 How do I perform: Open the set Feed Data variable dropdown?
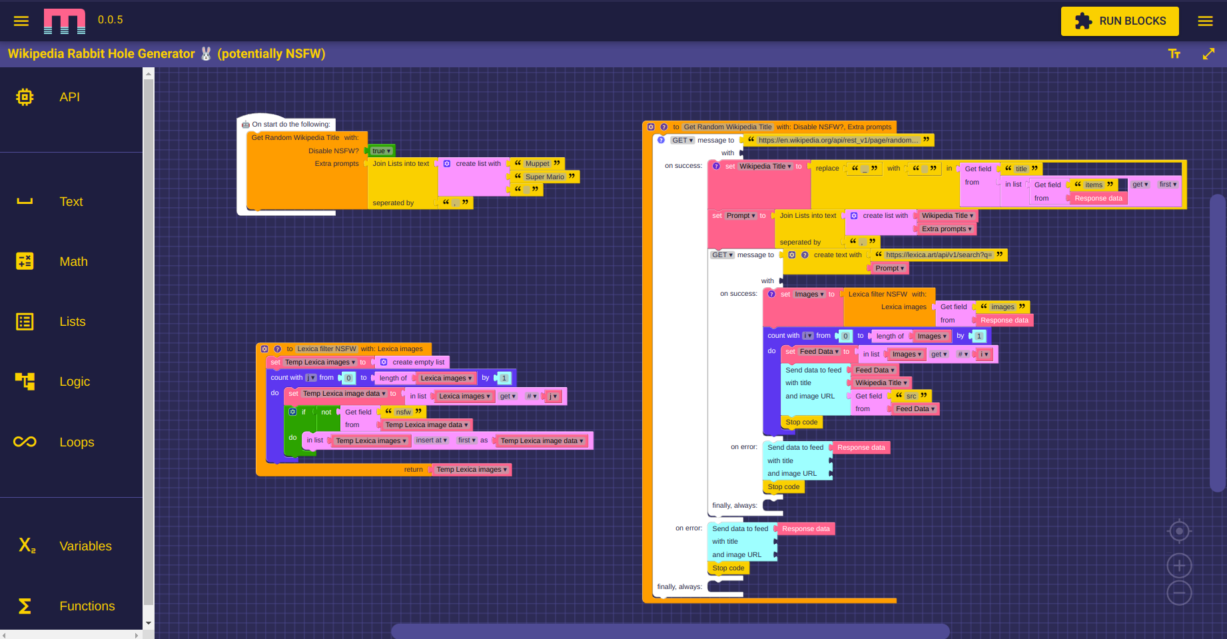tap(819, 351)
